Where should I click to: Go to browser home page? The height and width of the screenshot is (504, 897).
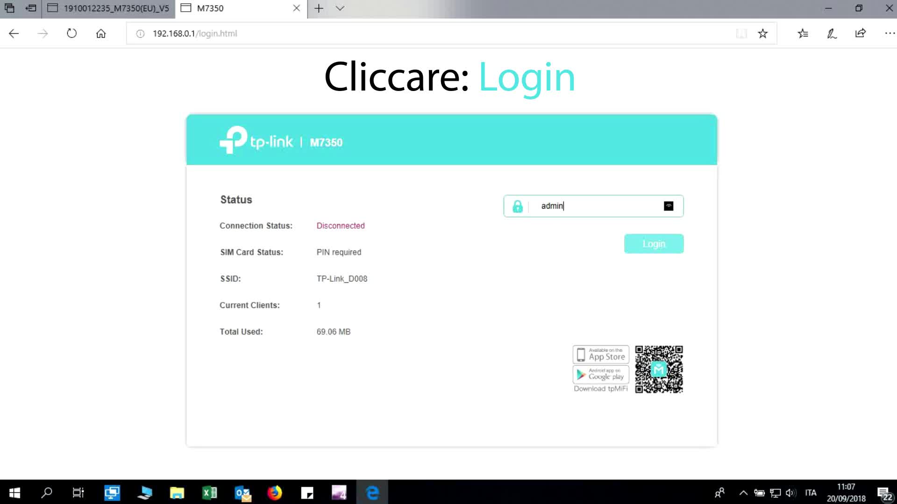pos(101,34)
